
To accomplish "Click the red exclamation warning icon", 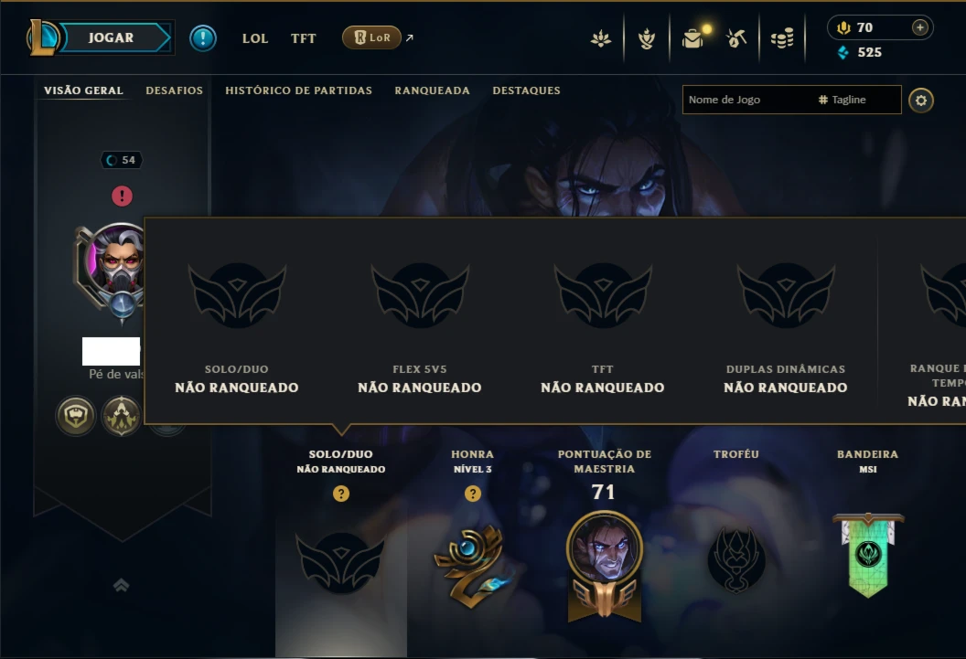I will 122,197.
